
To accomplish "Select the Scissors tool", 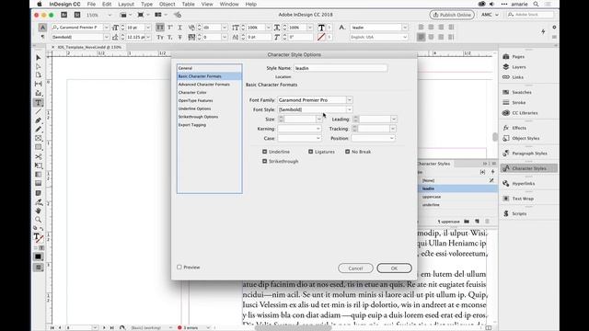I will 39,156.
